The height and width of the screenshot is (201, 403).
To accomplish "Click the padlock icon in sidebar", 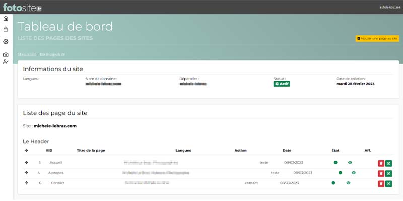I will click(x=6, y=30).
